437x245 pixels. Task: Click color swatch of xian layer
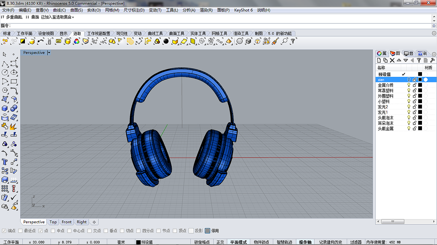420,80
